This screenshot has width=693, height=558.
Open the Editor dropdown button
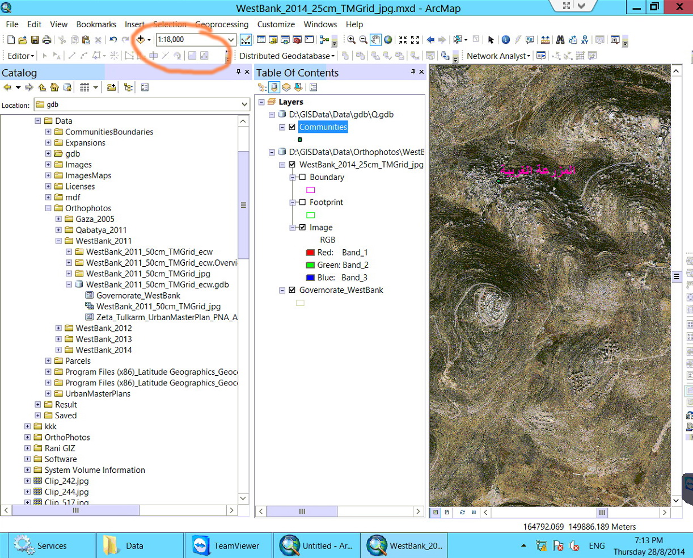point(21,56)
